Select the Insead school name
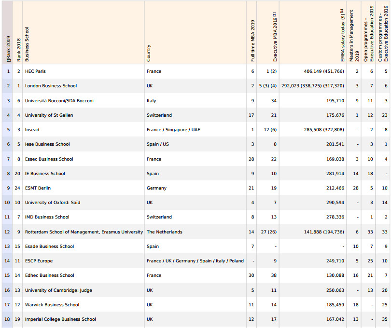Image resolution: width=392 pixels, height=328 pixels. [32, 130]
